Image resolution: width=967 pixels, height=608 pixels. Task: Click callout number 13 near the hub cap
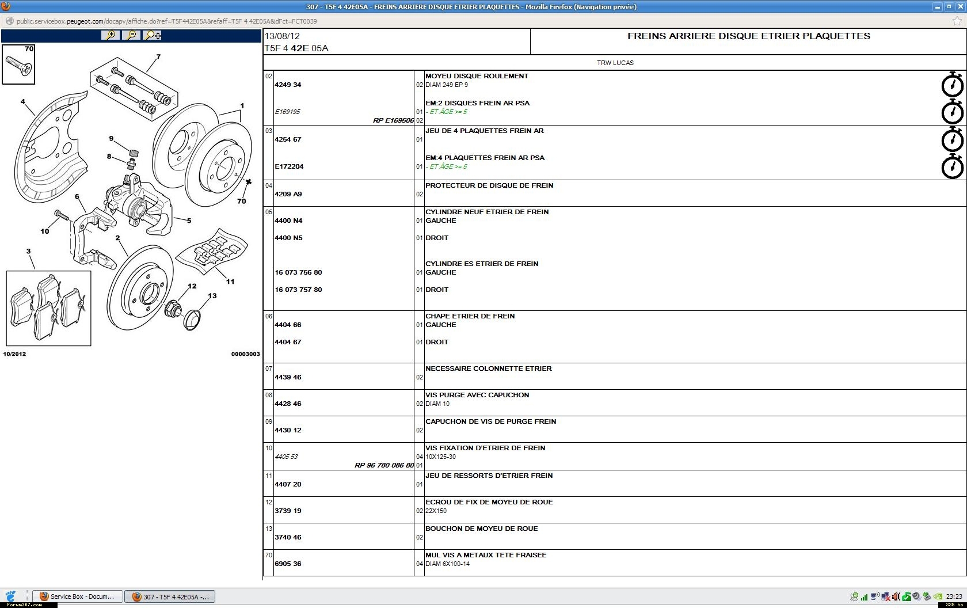(212, 296)
